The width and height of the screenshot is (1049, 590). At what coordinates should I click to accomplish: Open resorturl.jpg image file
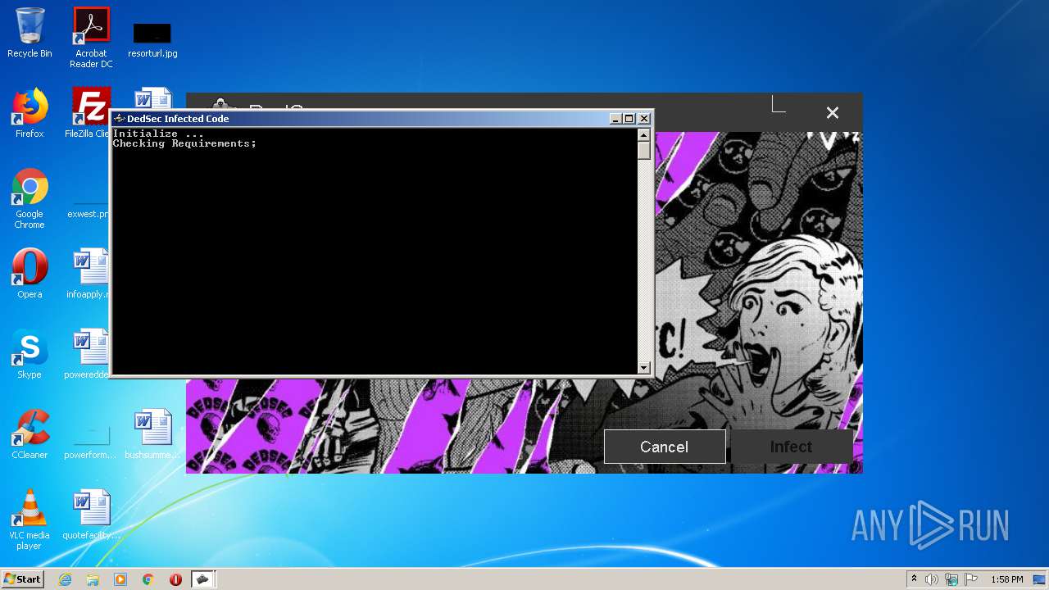[x=152, y=40]
